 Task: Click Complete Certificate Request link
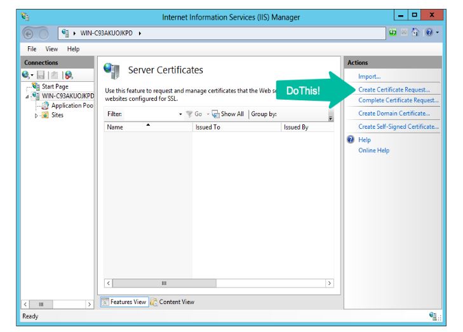click(398, 100)
